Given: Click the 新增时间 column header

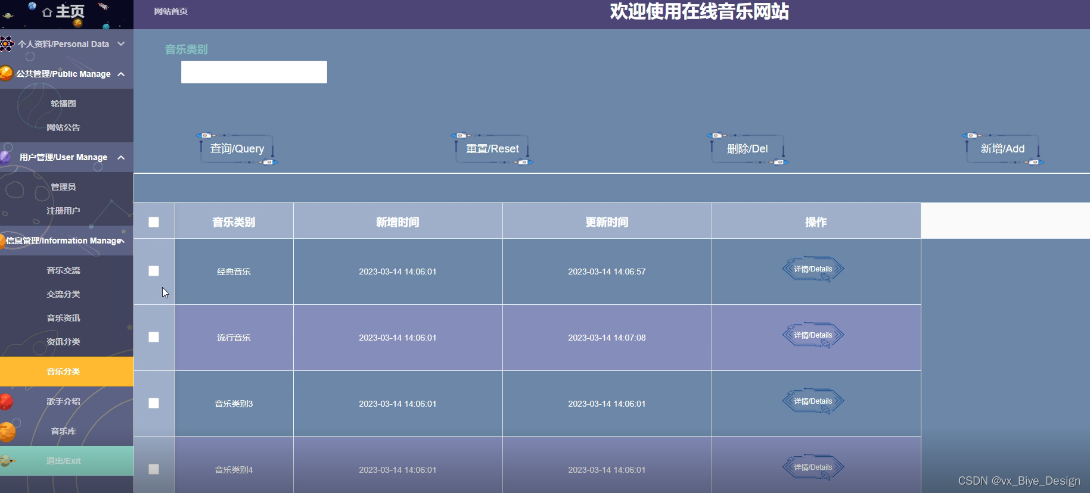Looking at the screenshot, I should pos(398,222).
